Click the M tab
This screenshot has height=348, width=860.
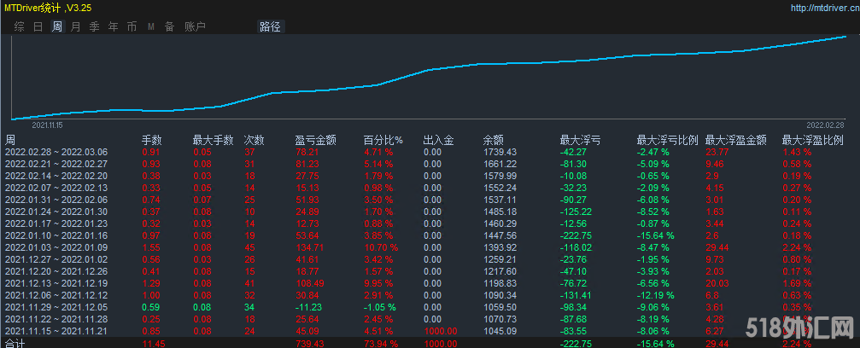(150, 26)
